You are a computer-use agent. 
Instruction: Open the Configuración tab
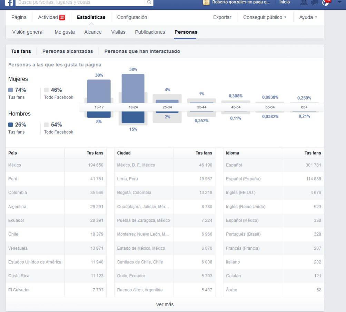132,17
